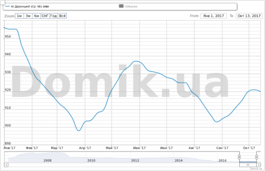265x171 pixels.
Task: Click the 890 y-axis value
Action: [7, 144]
